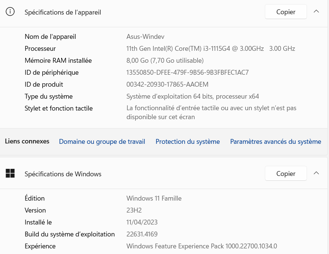This screenshot has width=329, height=254.
Task: Copy the device specifications with Copier
Action: 286,12
